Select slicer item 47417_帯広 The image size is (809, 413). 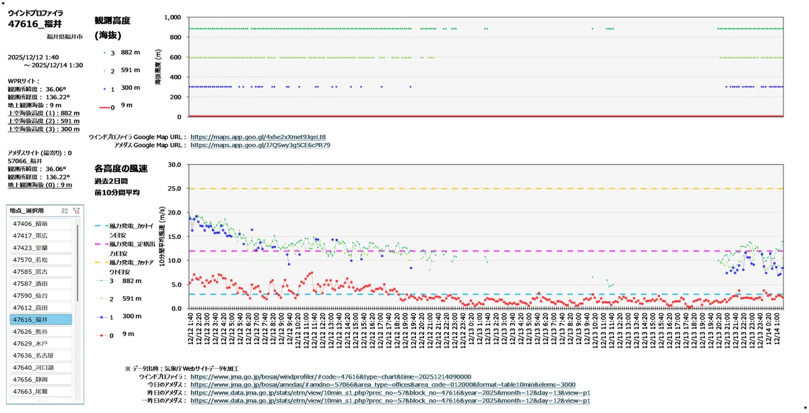click(x=40, y=236)
